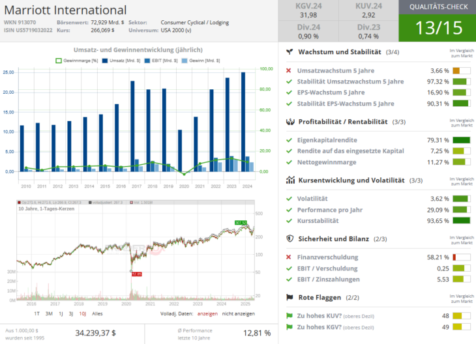Screen dimensions: 476x344
Task: Click the USA 2000 (v) universe text
Action: click(176, 31)
